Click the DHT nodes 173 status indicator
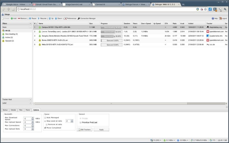Viewport: 229px width, 143px height. click(x=212, y=140)
